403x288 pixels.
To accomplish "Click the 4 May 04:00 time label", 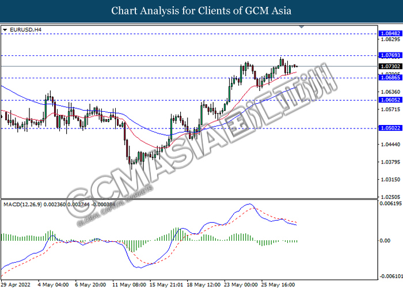I will point(53,285).
